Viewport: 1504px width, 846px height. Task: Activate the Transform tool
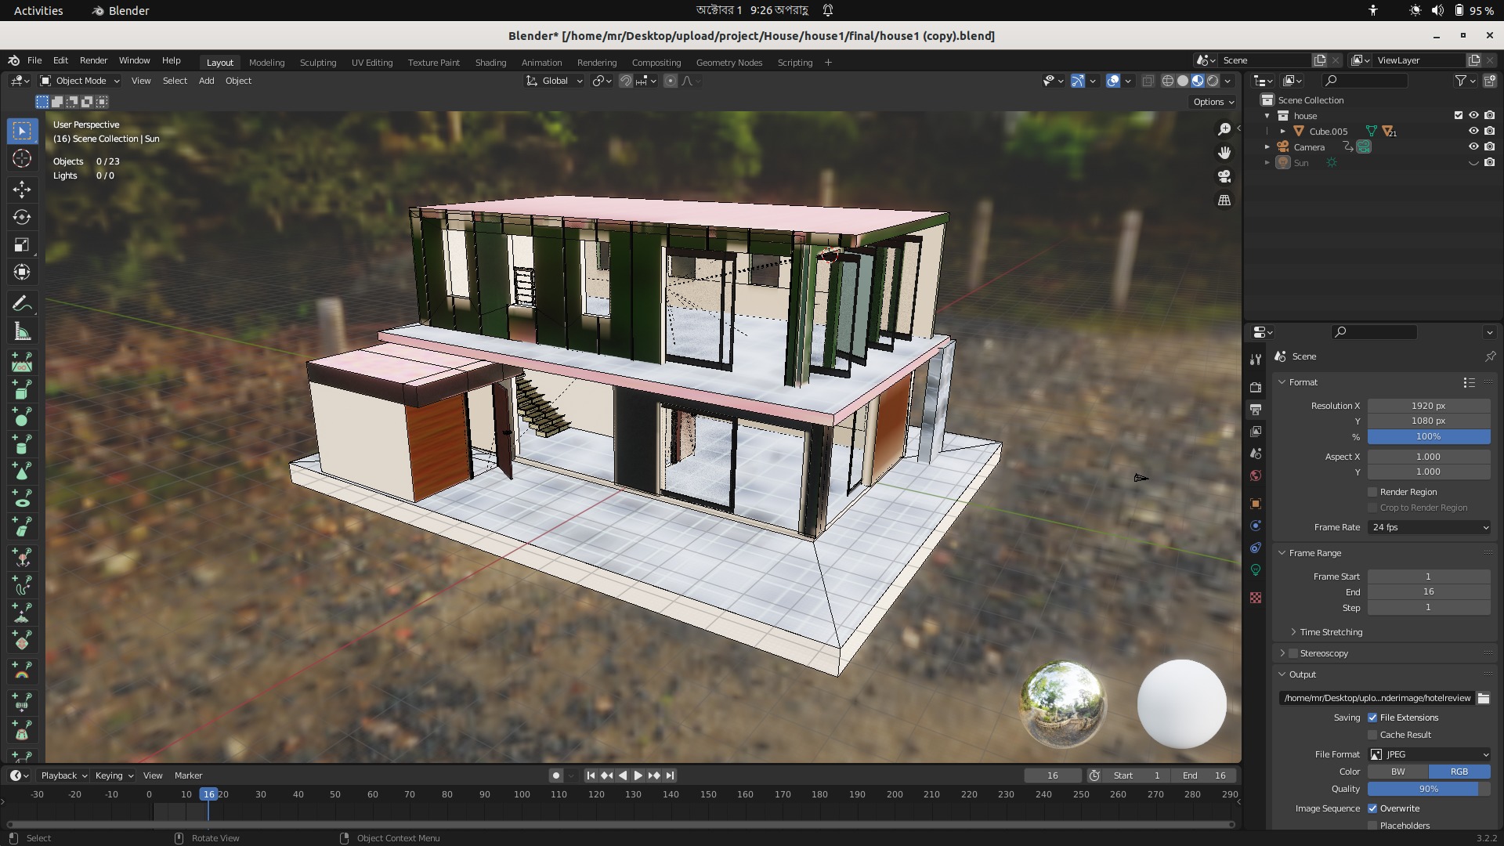coord(22,272)
